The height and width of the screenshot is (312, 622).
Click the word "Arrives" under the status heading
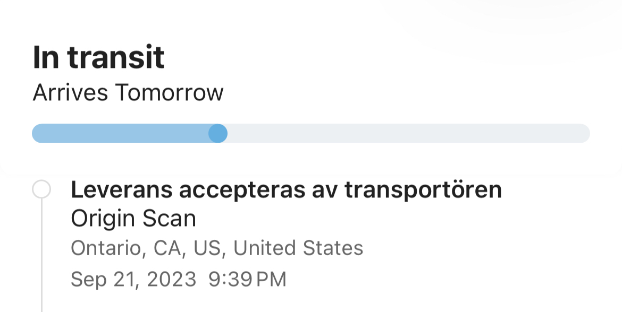coord(70,93)
